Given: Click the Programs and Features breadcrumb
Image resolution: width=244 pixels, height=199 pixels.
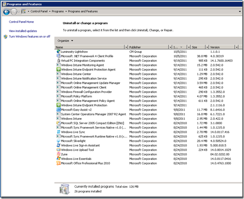Looking at the screenshot, I should [83, 11].
